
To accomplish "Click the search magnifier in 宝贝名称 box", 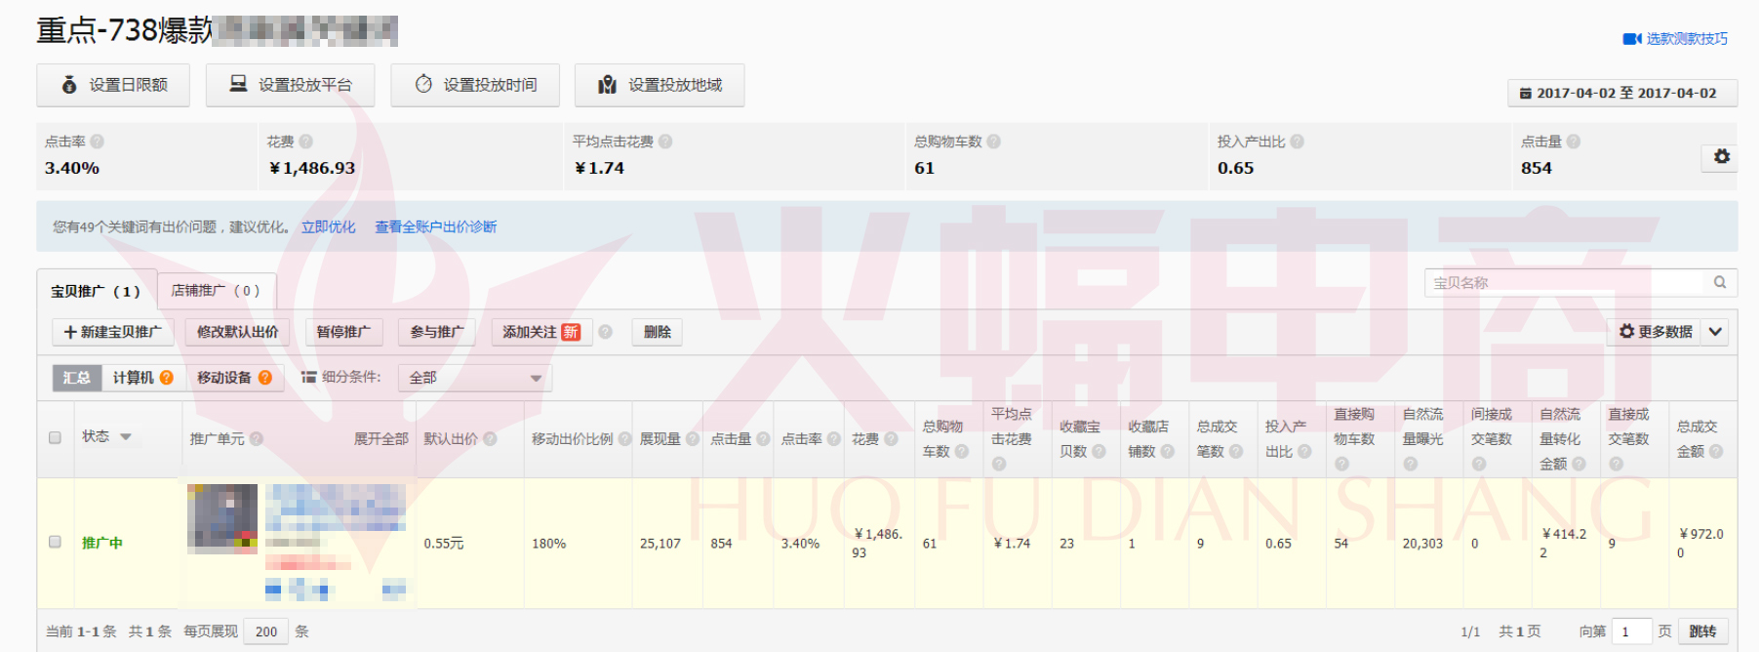I will pyautogui.click(x=1719, y=282).
